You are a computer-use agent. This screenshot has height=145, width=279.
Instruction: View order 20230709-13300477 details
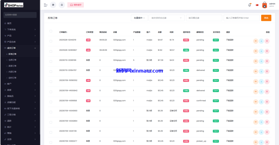coord(256,142)
